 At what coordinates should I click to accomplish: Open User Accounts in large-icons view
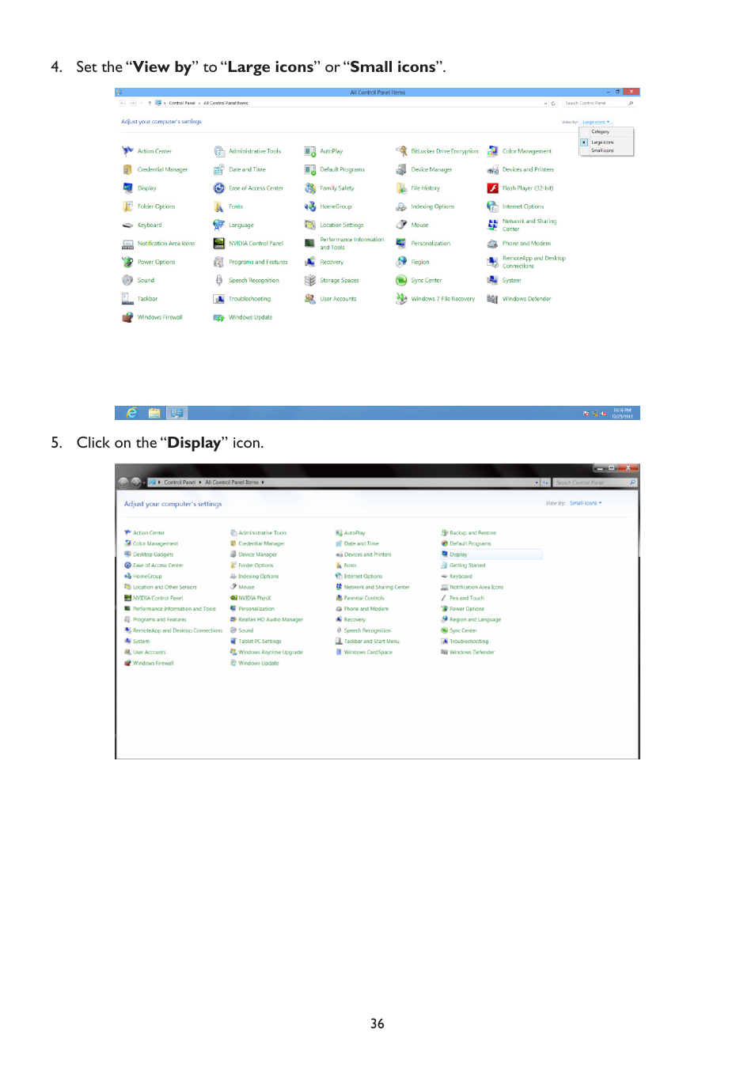pos(331,299)
